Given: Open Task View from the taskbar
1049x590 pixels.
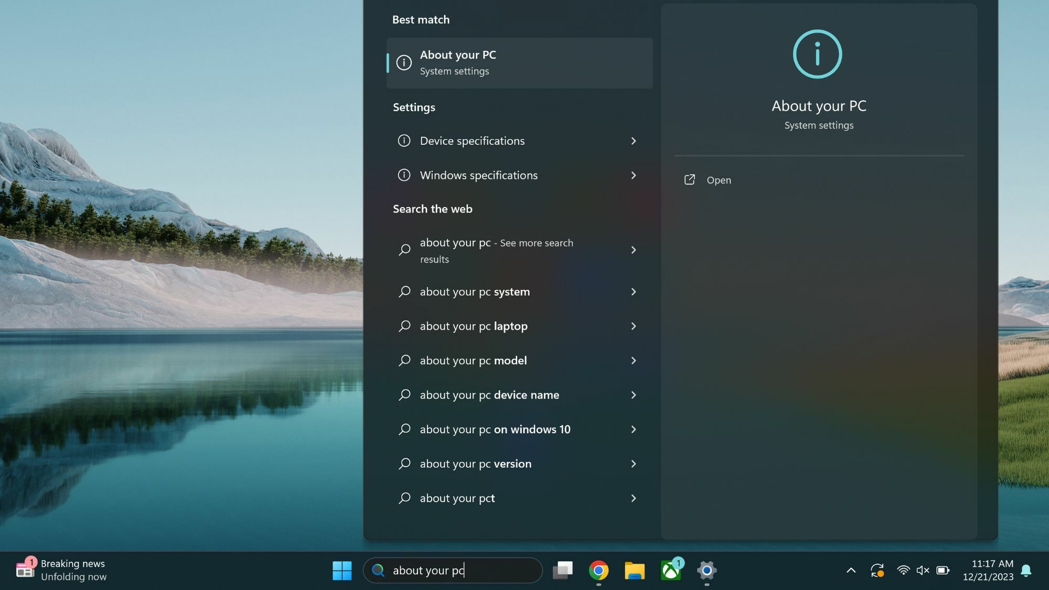Looking at the screenshot, I should (563, 570).
